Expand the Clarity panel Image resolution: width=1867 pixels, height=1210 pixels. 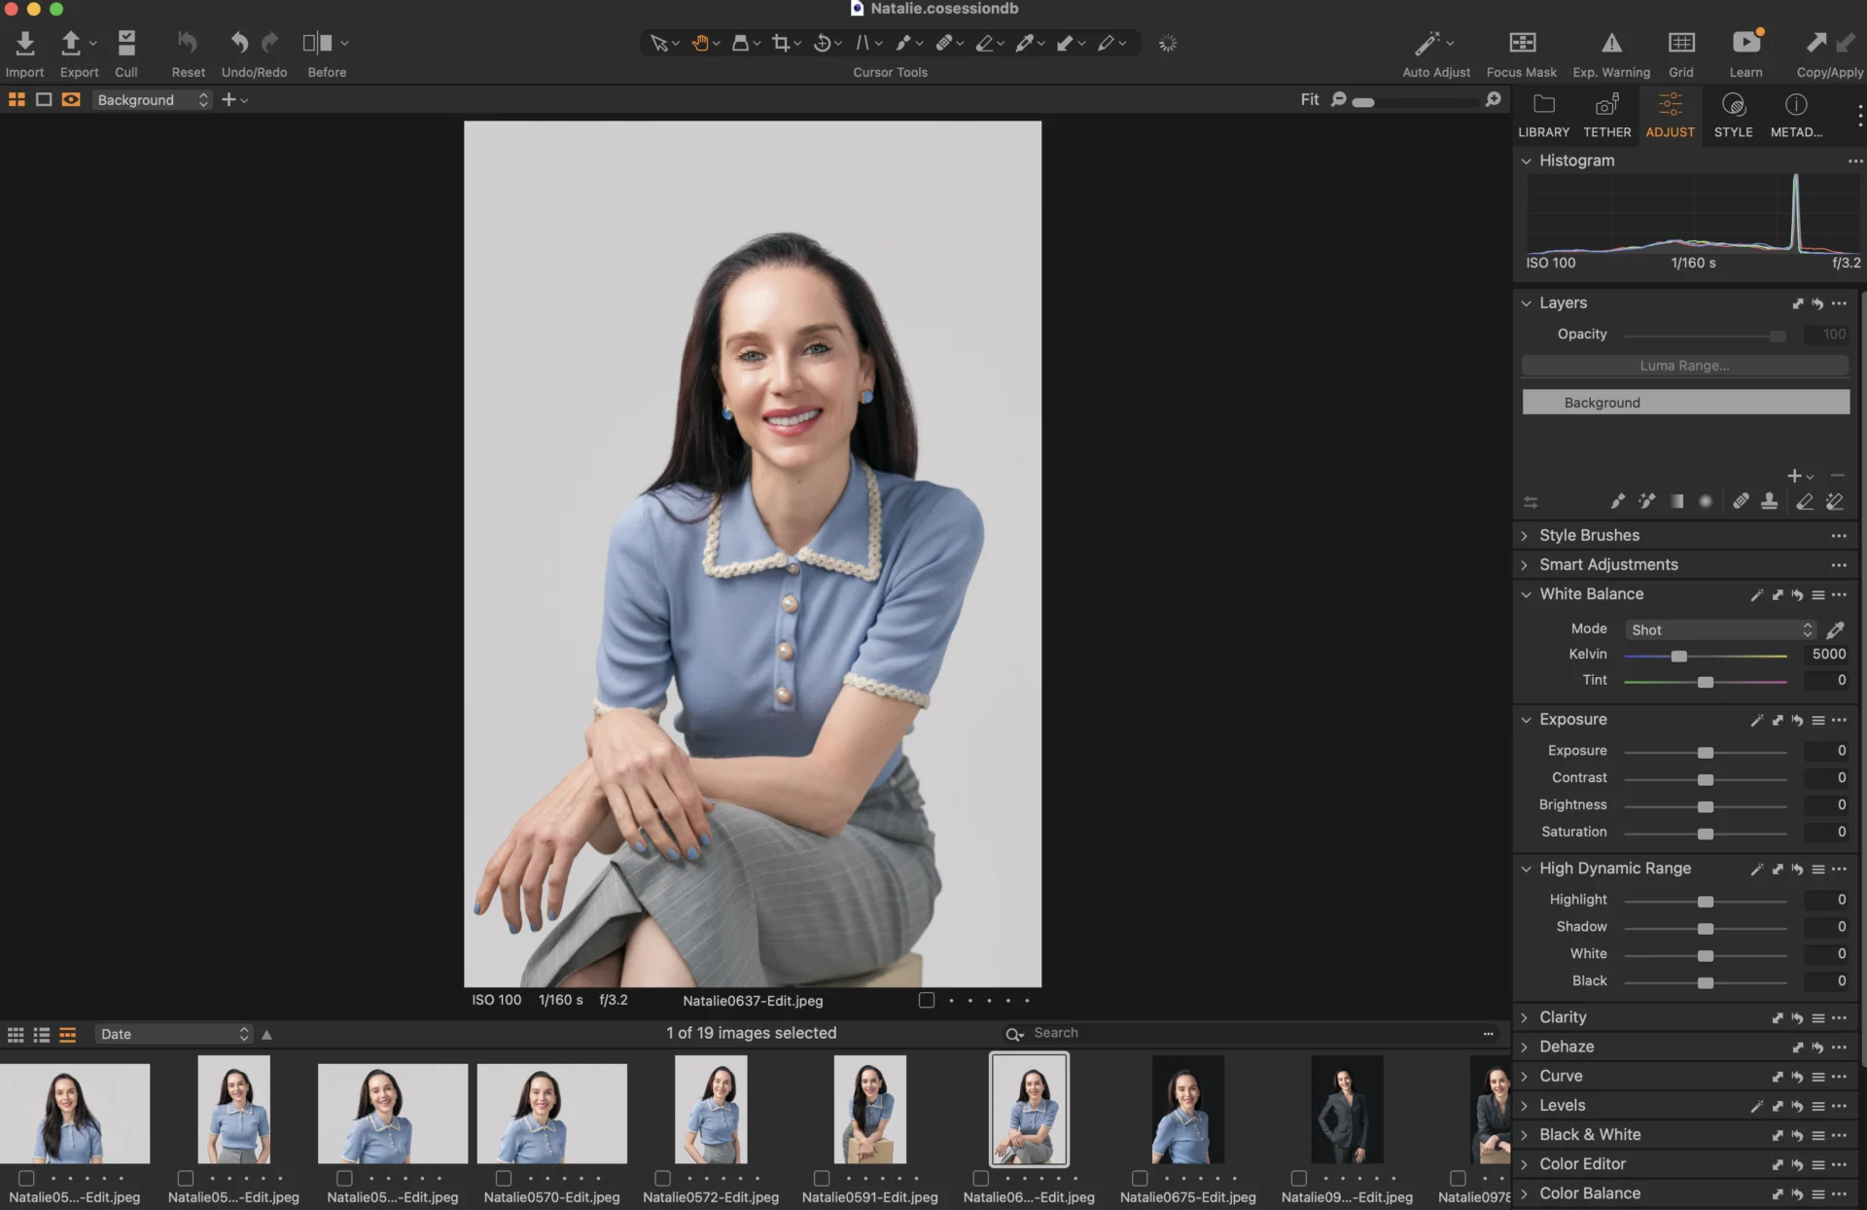(1525, 1017)
